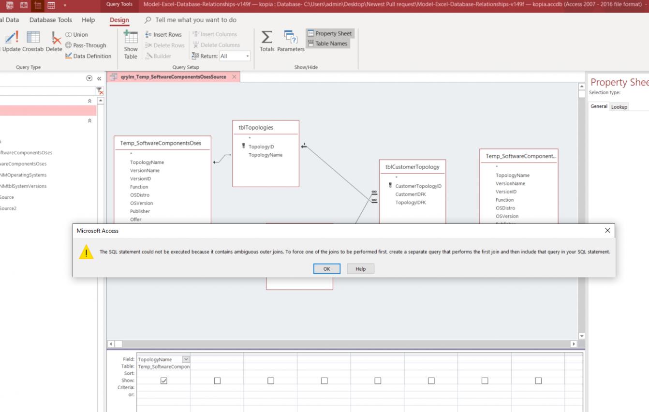Click the Delete Columns command
Viewport: 649px width, 412px height.
(x=216, y=45)
